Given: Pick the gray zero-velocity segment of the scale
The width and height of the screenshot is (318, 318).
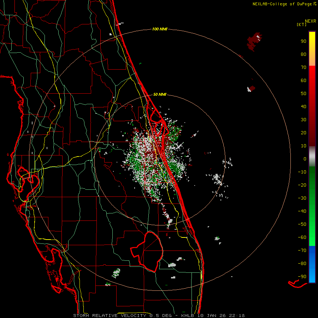Looking at the screenshot, I should tap(312, 156).
